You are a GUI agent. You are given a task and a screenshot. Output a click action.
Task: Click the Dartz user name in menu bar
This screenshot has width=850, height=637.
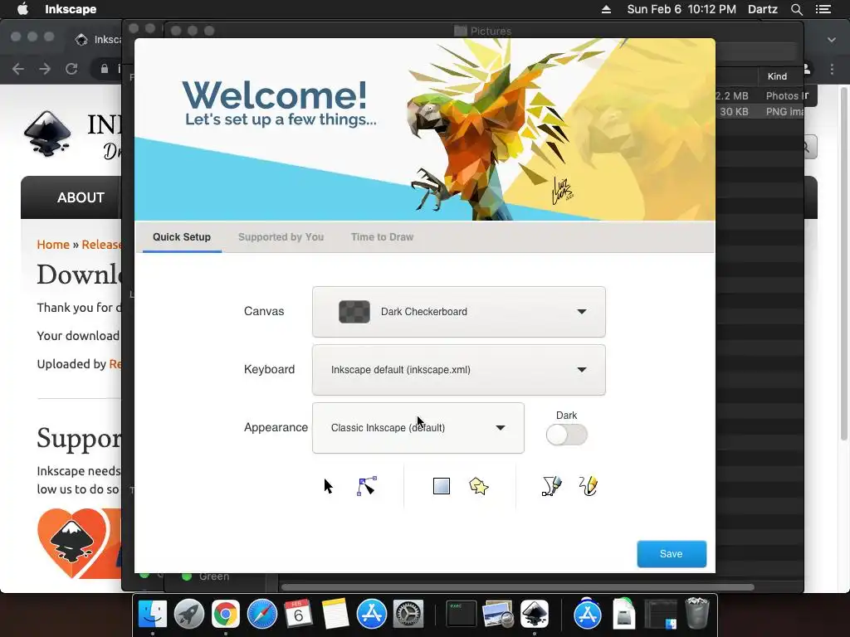[x=763, y=9]
